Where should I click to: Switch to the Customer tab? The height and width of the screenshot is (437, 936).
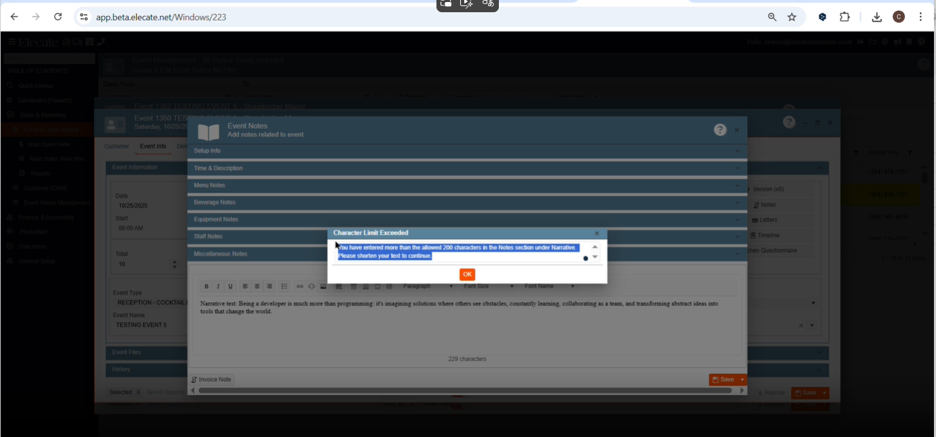(x=117, y=147)
